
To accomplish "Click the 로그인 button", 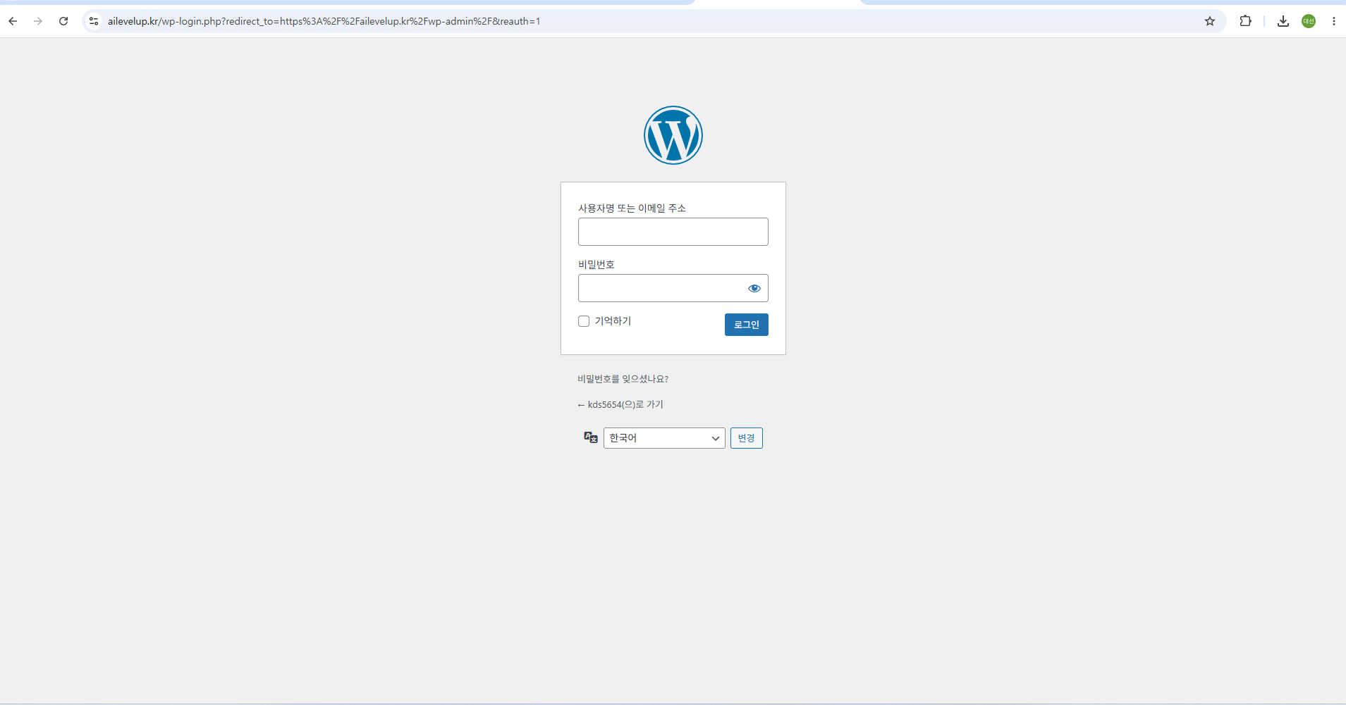I will (747, 325).
